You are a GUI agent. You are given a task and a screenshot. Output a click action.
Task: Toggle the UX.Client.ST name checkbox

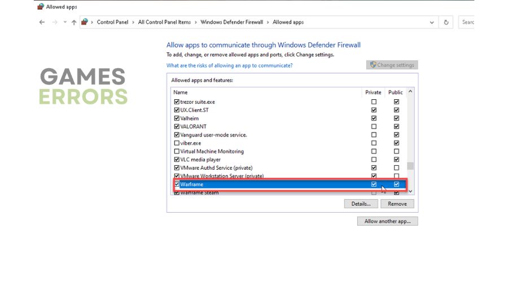point(177,110)
